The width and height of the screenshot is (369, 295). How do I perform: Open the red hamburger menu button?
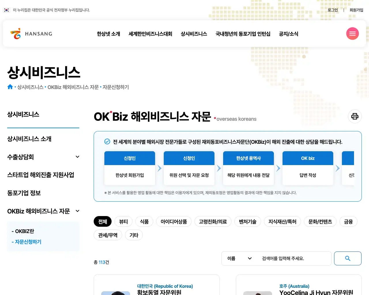352,34
